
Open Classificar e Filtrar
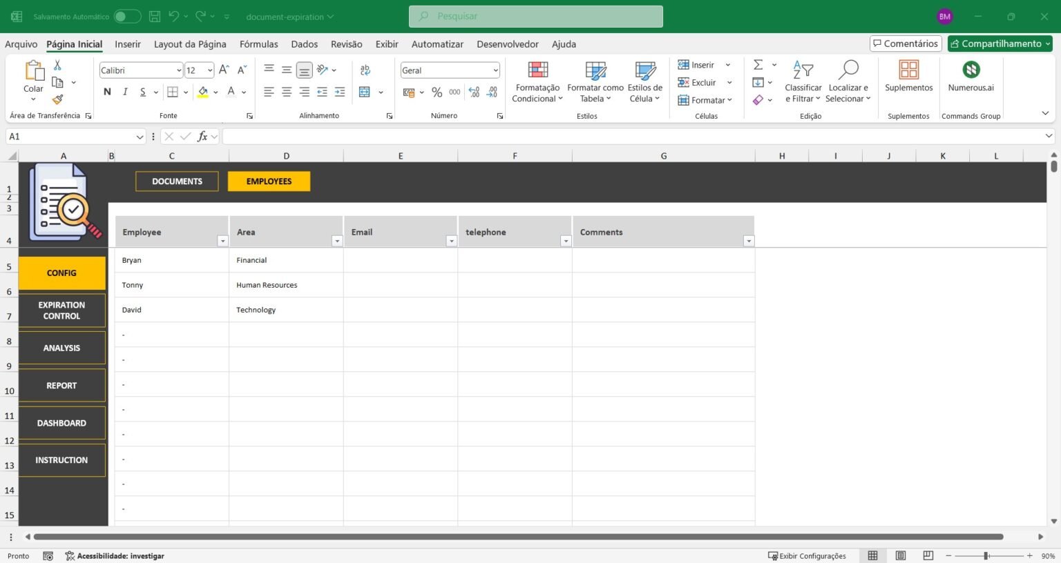pyautogui.click(x=803, y=81)
